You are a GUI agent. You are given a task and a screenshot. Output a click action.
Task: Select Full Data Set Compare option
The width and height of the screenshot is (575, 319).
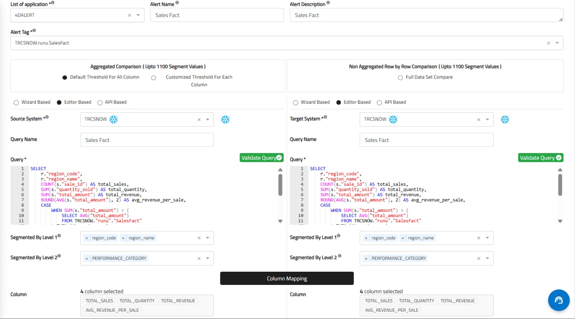click(x=400, y=78)
